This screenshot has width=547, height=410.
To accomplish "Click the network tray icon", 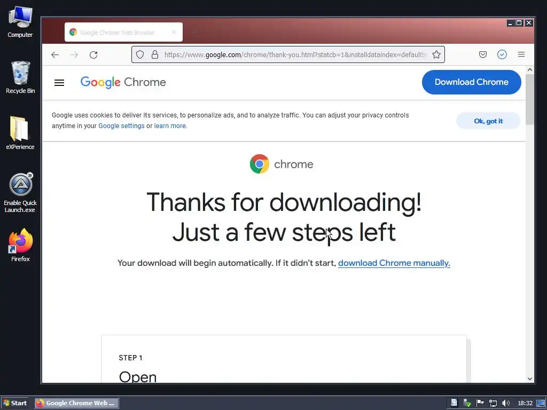I will (x=493, y=403).
